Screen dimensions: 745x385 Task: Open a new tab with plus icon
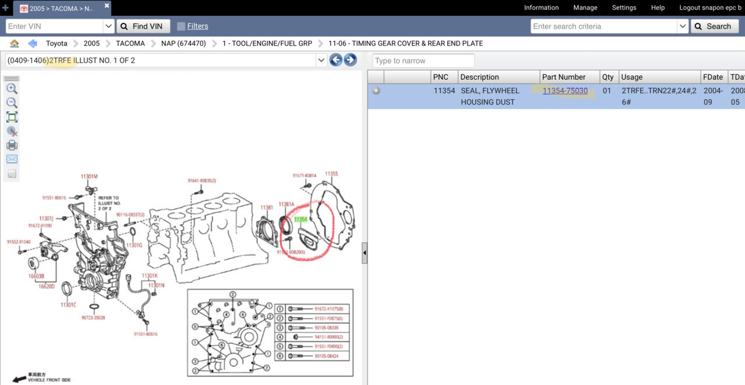pyautogui.click(x=6, y=8)
